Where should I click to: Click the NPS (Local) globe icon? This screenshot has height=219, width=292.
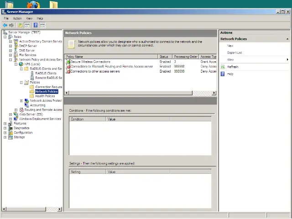click(21, 64)
